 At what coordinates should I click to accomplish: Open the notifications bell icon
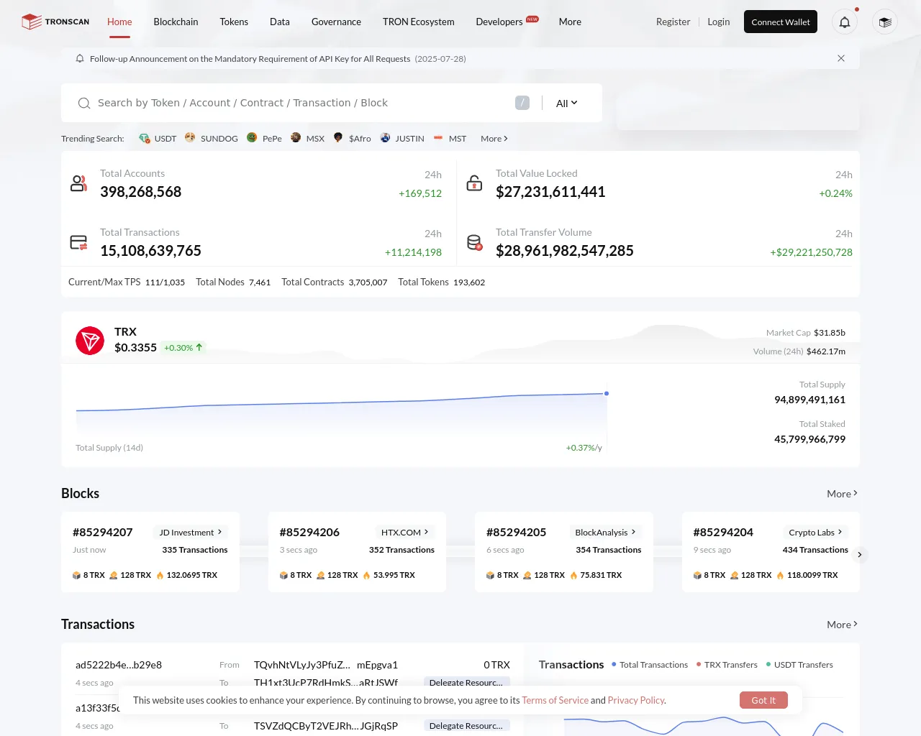pos(845,22)
